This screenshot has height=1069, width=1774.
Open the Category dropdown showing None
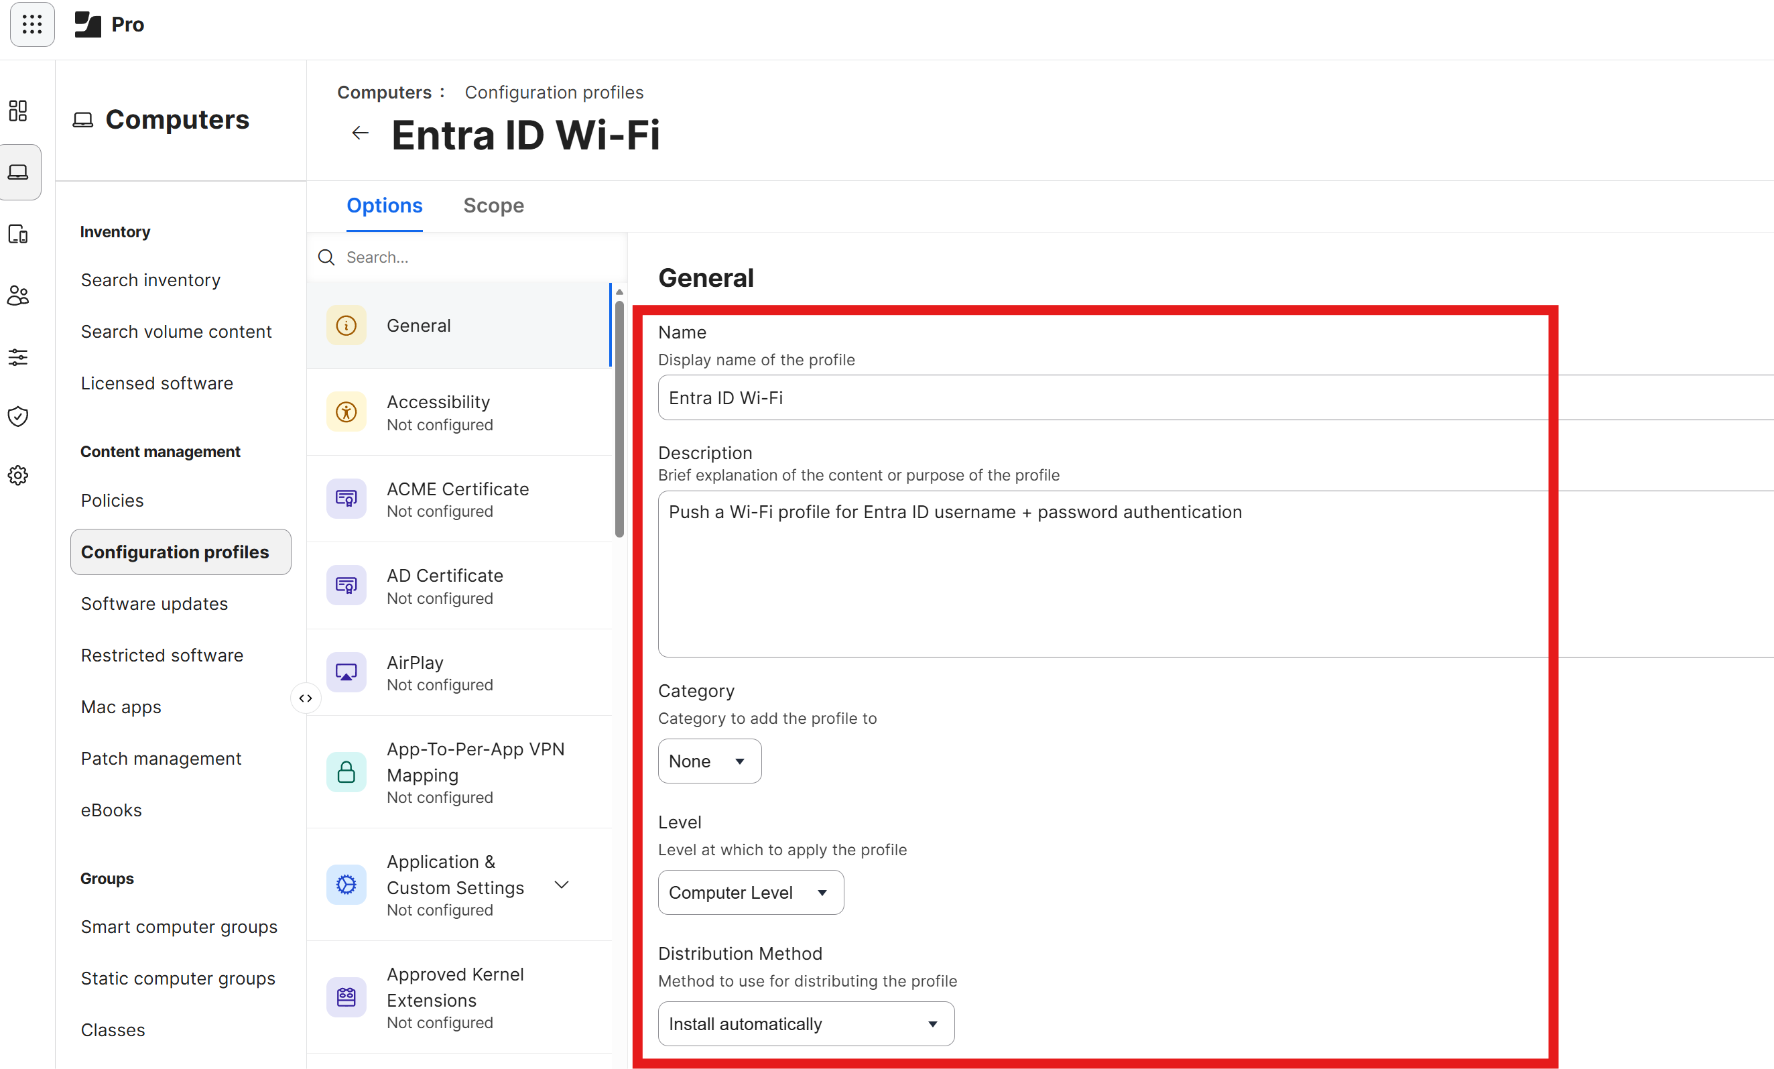pos(708,761)
